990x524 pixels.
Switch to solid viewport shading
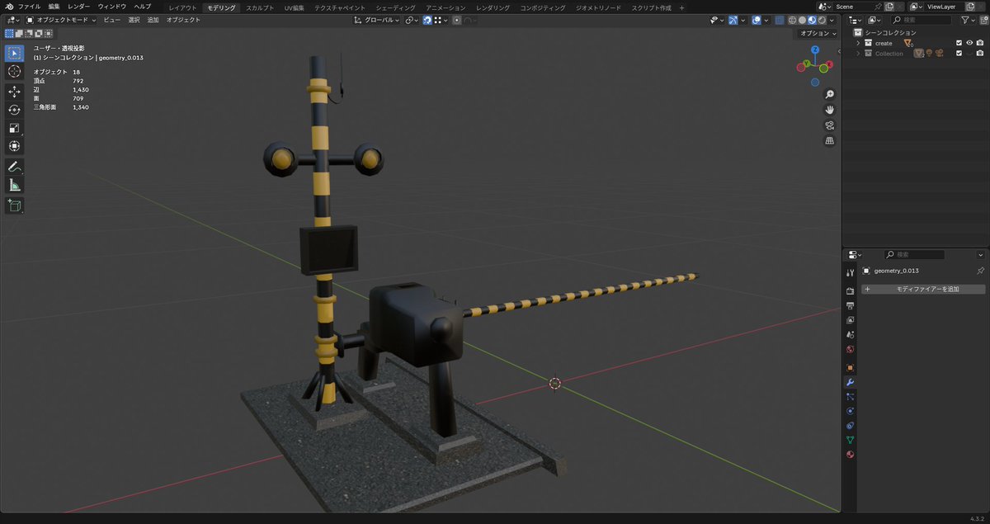pyautogui.click(x=802, y=20)
